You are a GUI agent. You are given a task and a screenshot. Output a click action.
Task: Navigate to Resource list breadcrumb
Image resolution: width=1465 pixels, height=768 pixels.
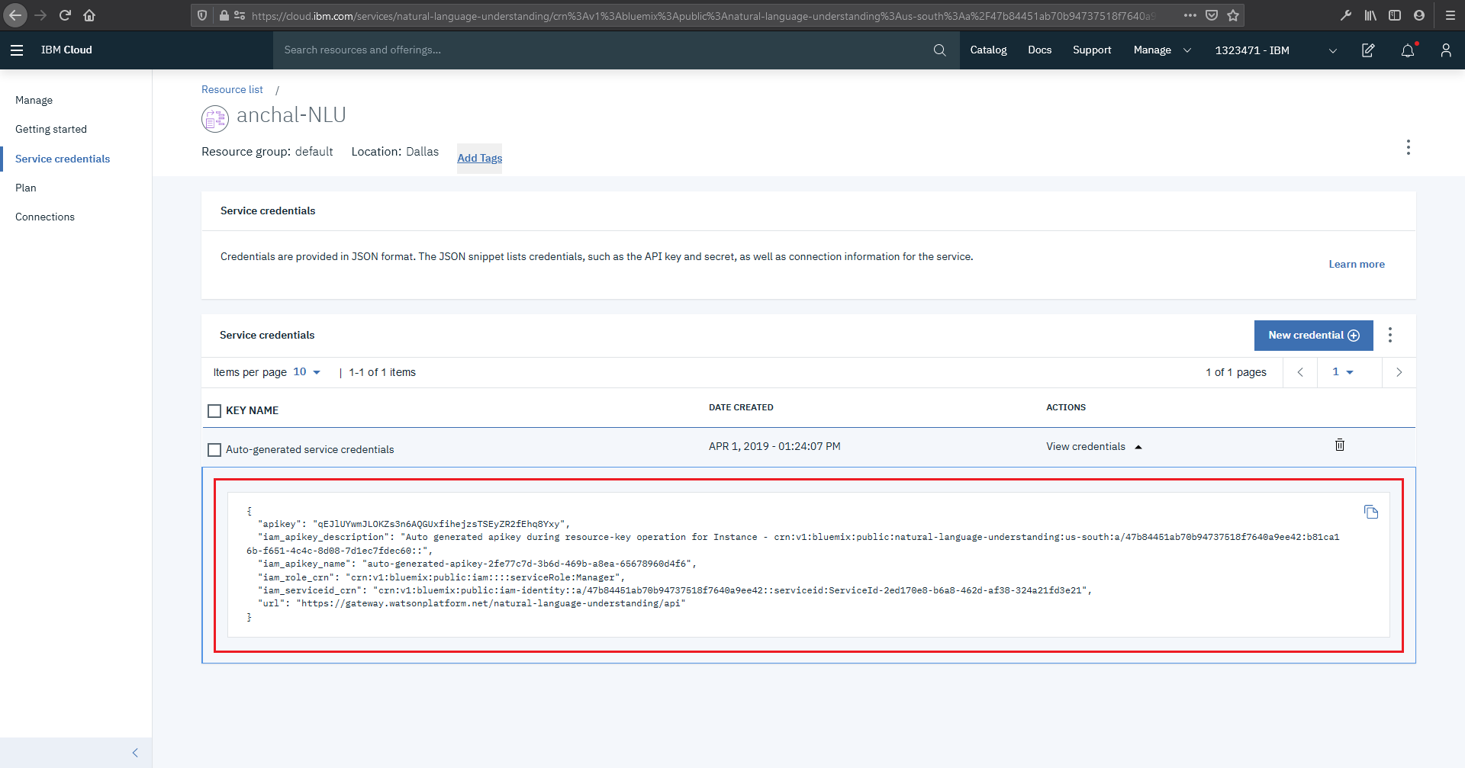(x=232, y=89)
